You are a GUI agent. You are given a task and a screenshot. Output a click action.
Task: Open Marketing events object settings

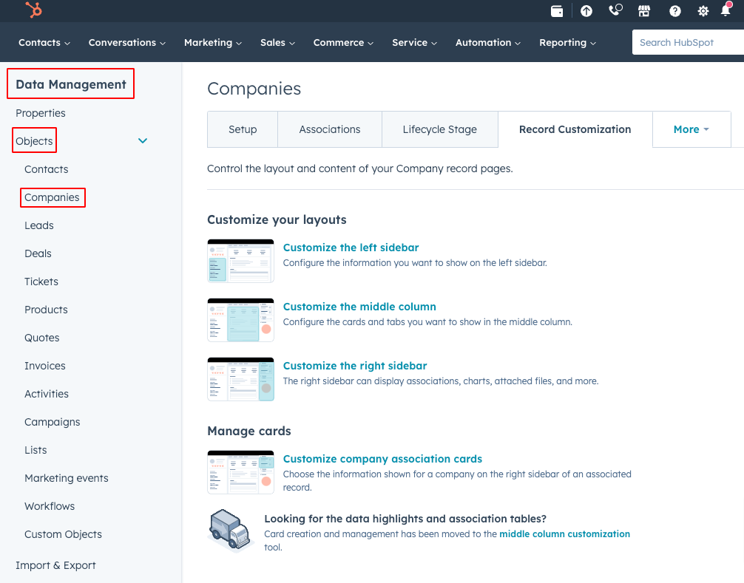[x=67, y=478]
